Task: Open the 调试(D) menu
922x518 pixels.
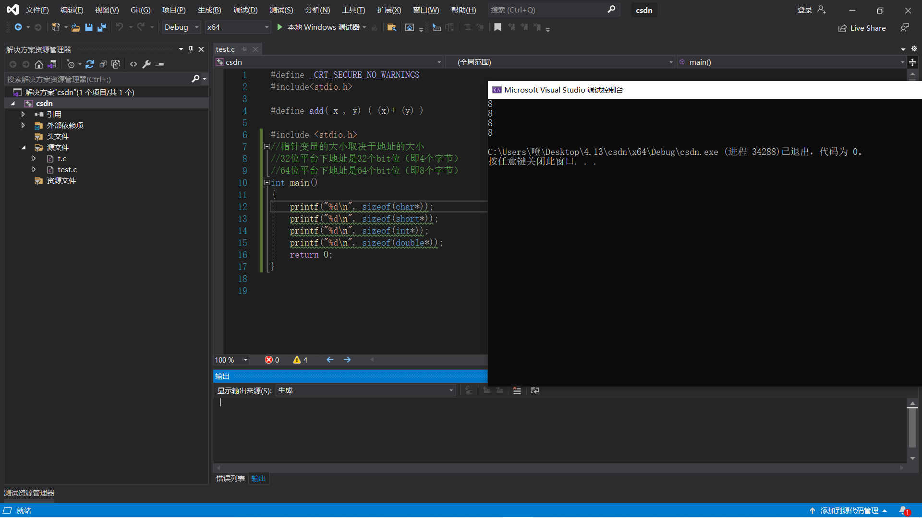Action: click(x=245, y=10)
